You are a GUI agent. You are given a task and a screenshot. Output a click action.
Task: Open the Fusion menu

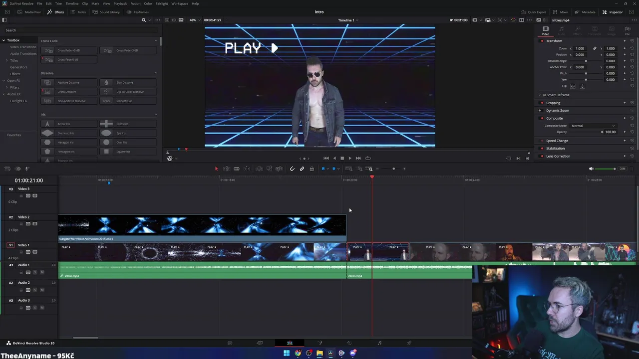point(135,3)
